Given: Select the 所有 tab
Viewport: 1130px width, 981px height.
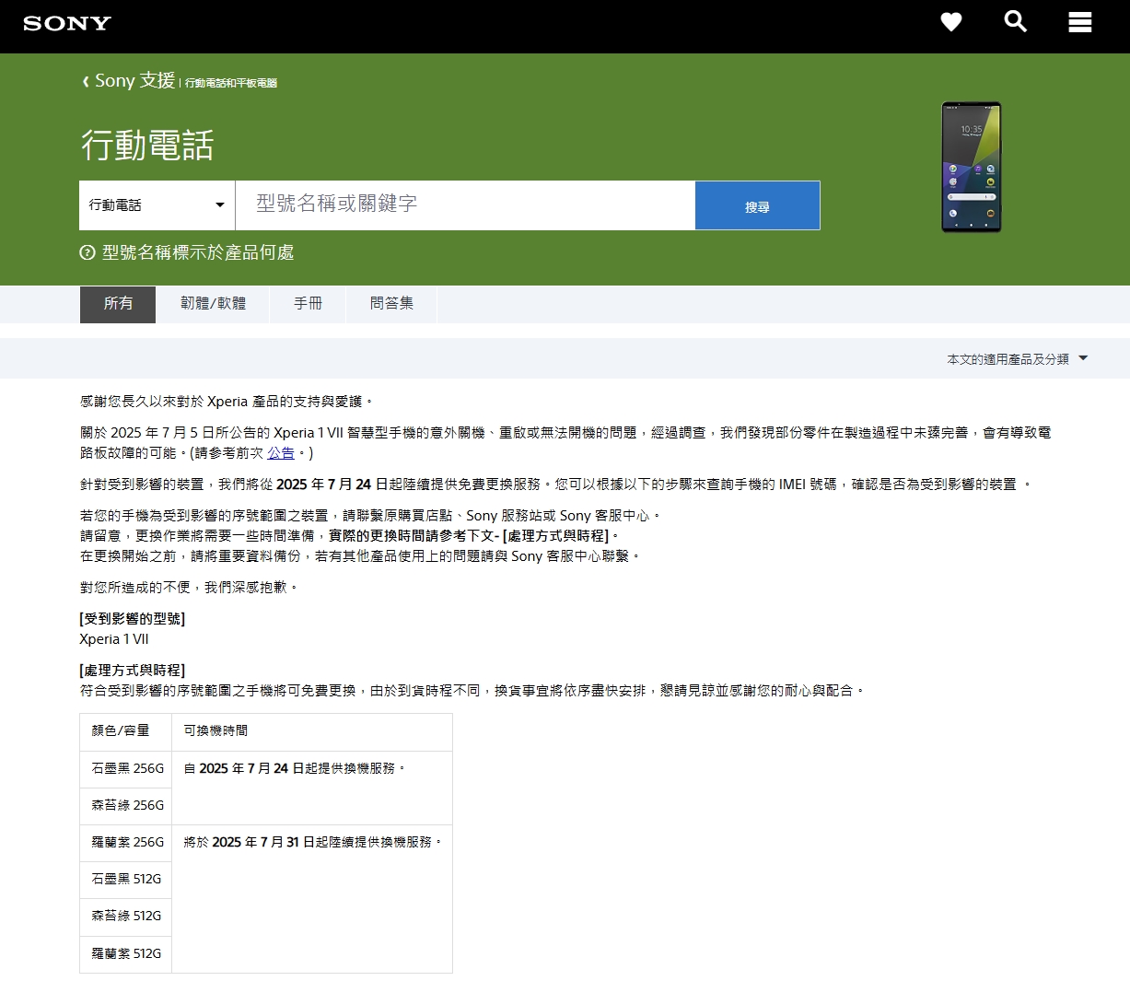Looking at the screenshot, I should point(118,304).
